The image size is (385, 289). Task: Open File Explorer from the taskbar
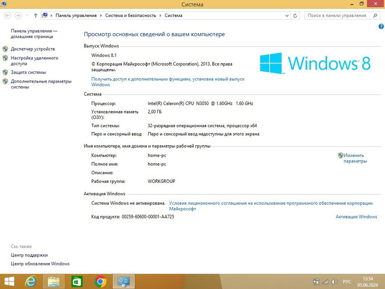click(x=54, y=282)
